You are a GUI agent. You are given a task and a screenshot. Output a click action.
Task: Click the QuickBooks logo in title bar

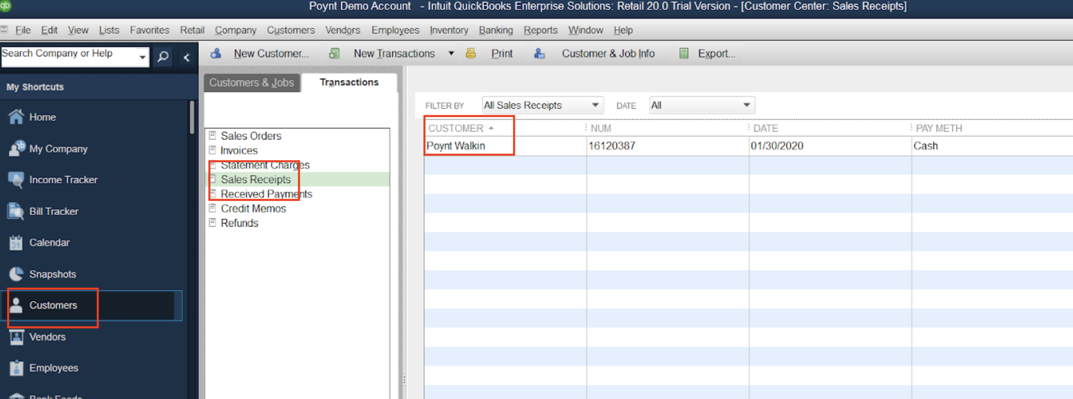click(x=5, y=6)
